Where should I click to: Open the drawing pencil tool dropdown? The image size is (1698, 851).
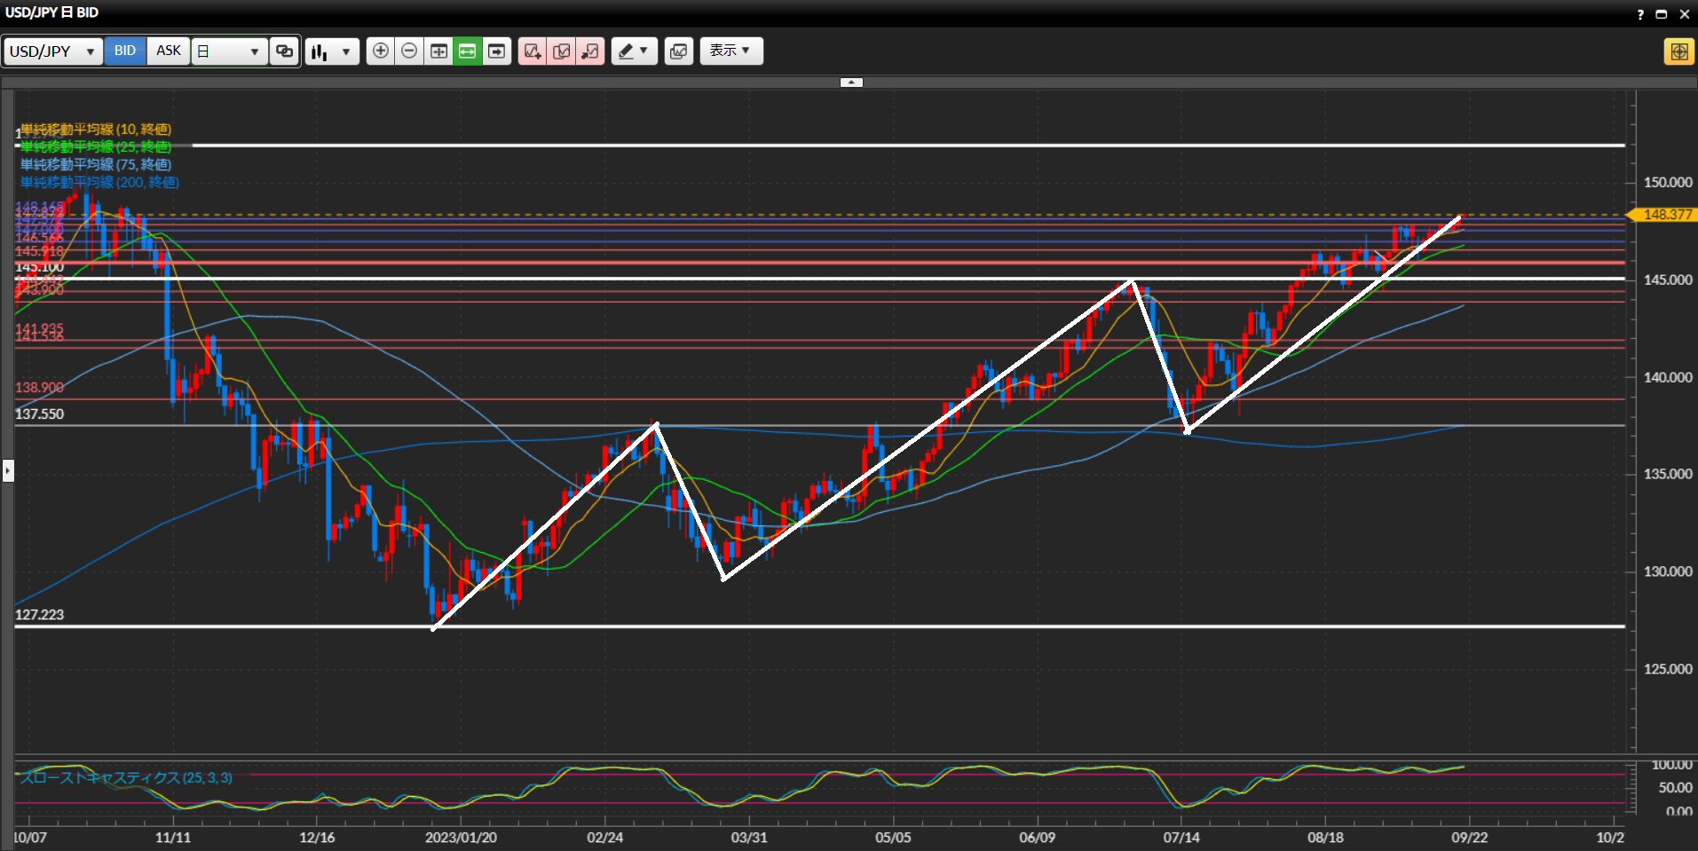click(x=634, y=51)
